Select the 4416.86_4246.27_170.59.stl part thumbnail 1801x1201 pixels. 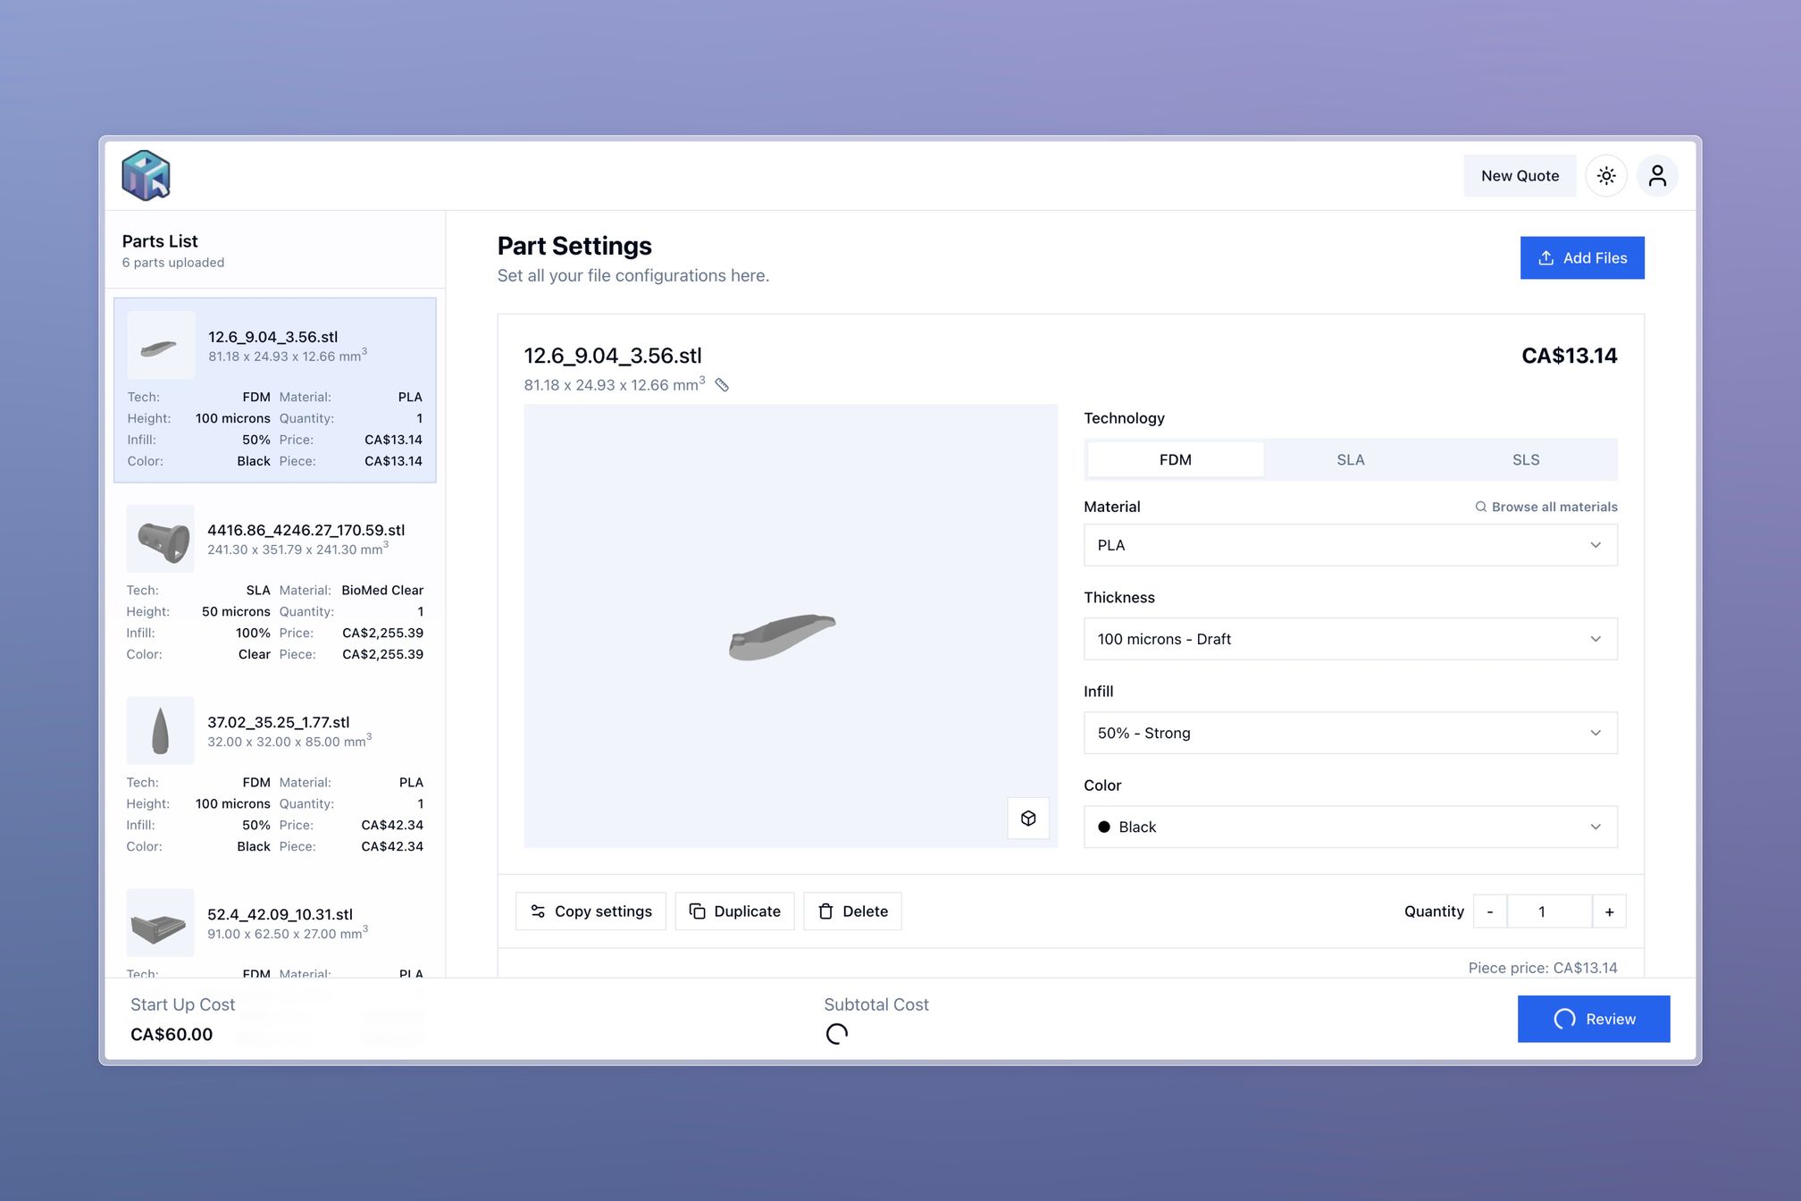click(161, 539)
